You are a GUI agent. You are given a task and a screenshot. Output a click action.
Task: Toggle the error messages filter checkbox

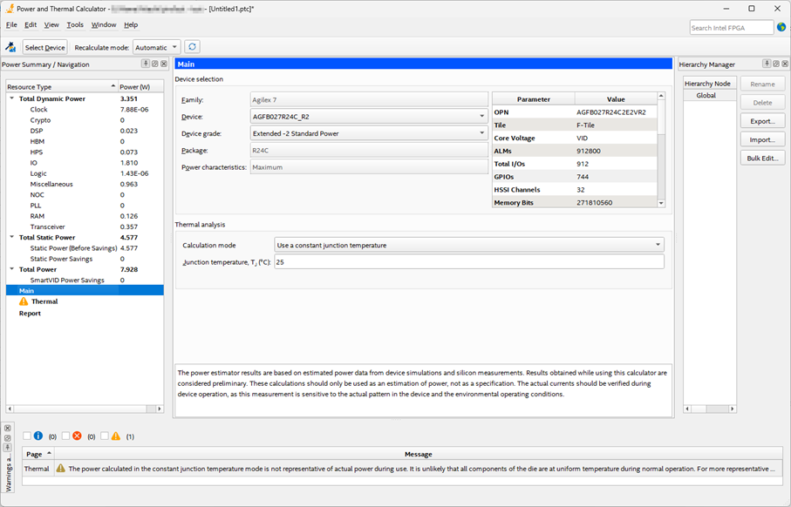click(x=66, y=436)
